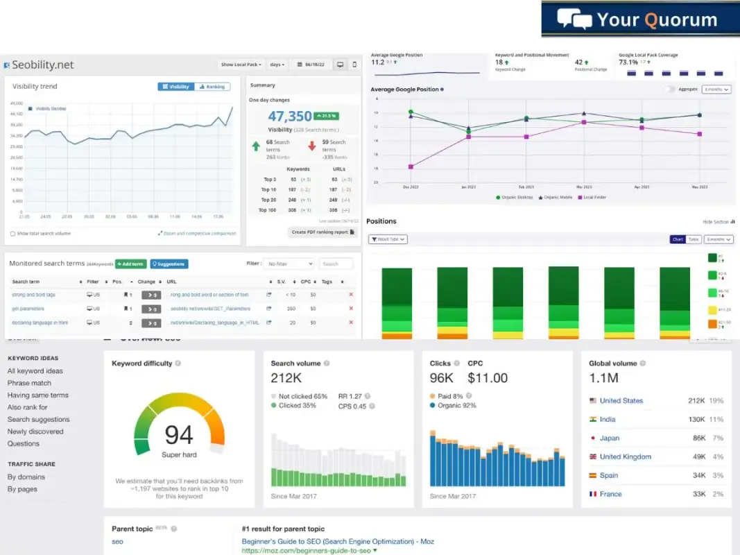Switch Positions view to Chart

click(678, 239)
